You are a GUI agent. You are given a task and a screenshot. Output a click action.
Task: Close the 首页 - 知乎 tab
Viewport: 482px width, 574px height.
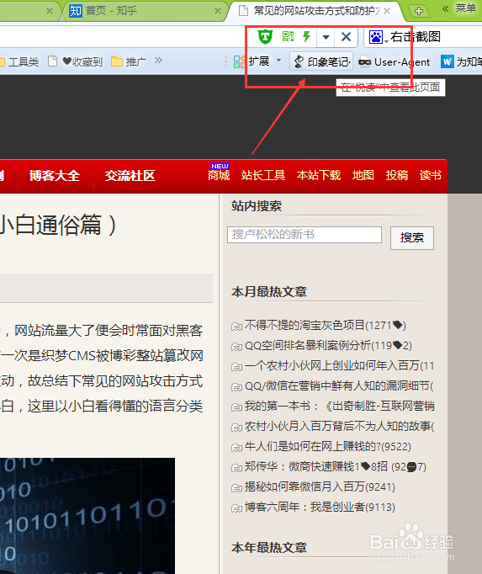[x=218, y=11]
